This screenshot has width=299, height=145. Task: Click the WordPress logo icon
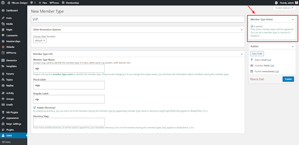coord(3,3)
